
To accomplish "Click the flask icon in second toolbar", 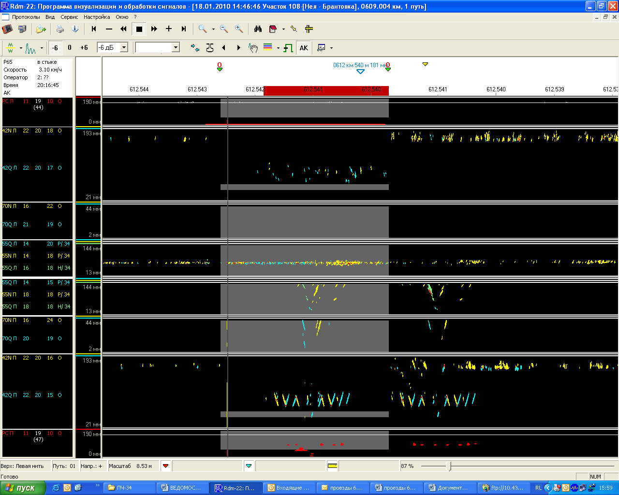I will pos(210,48).
